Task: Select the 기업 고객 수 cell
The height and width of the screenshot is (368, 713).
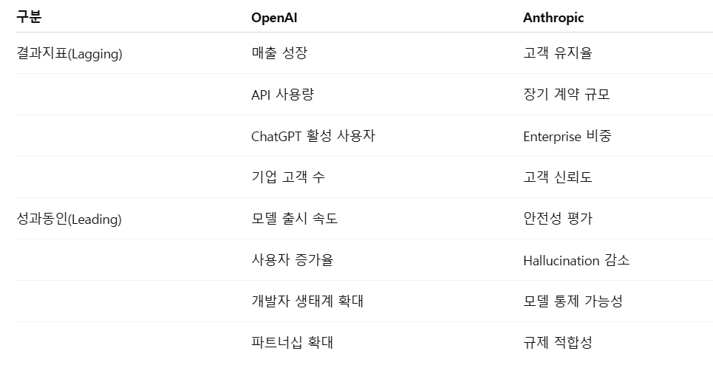Action: tap(288, 177)
